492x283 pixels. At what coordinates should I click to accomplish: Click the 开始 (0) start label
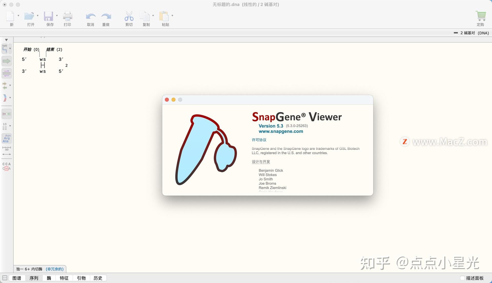31,49
